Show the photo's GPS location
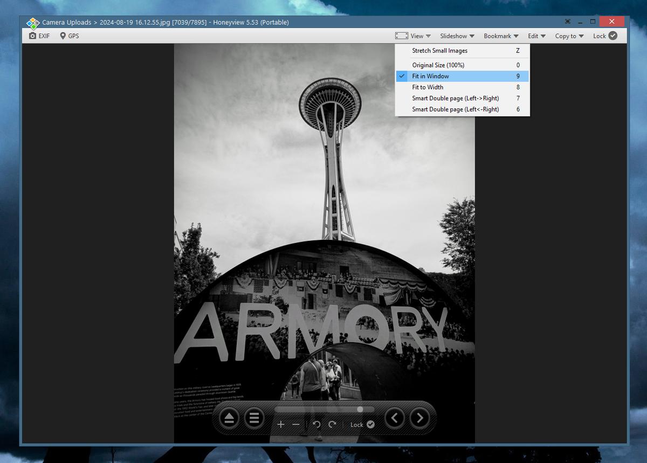This screenshot has height=463, width=647. (x=69, y=36)
